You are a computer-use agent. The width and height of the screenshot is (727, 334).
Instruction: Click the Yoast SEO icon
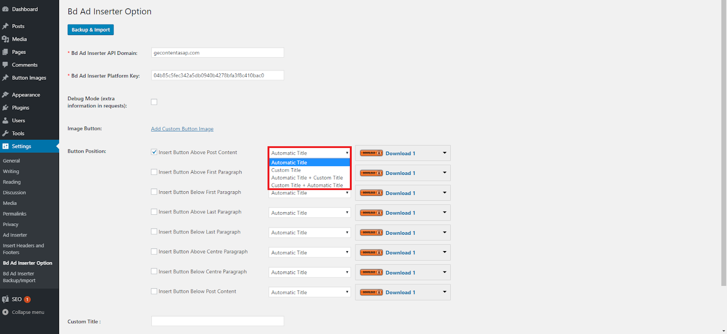(x=5, y=299)
